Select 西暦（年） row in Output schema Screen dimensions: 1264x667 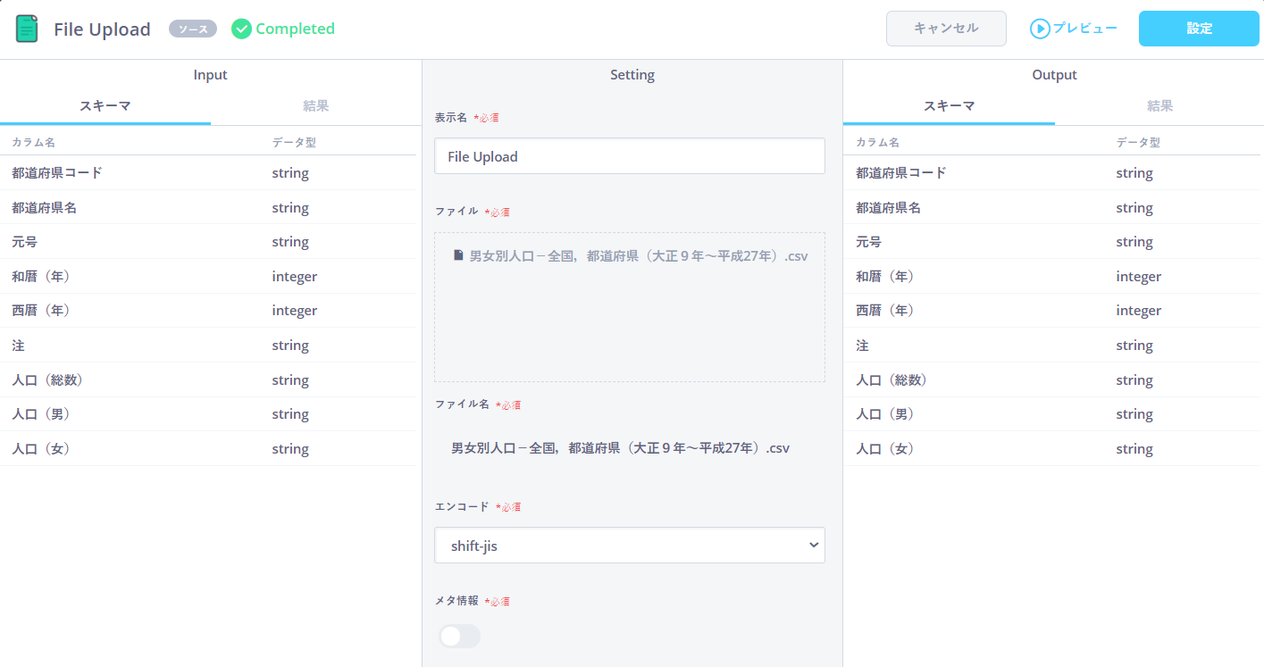pyautogui.click(x=1052, y=311)
